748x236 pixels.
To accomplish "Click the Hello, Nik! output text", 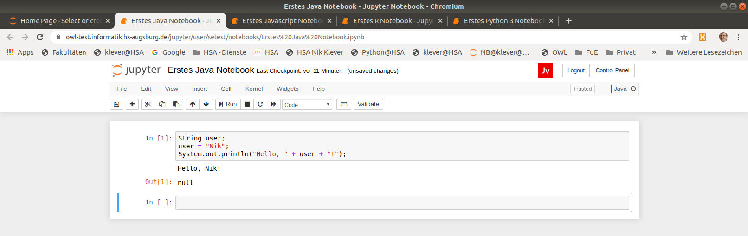I will point(199,168).
